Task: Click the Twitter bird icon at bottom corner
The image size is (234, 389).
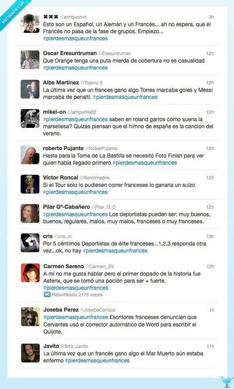Action: pos(226,382)
